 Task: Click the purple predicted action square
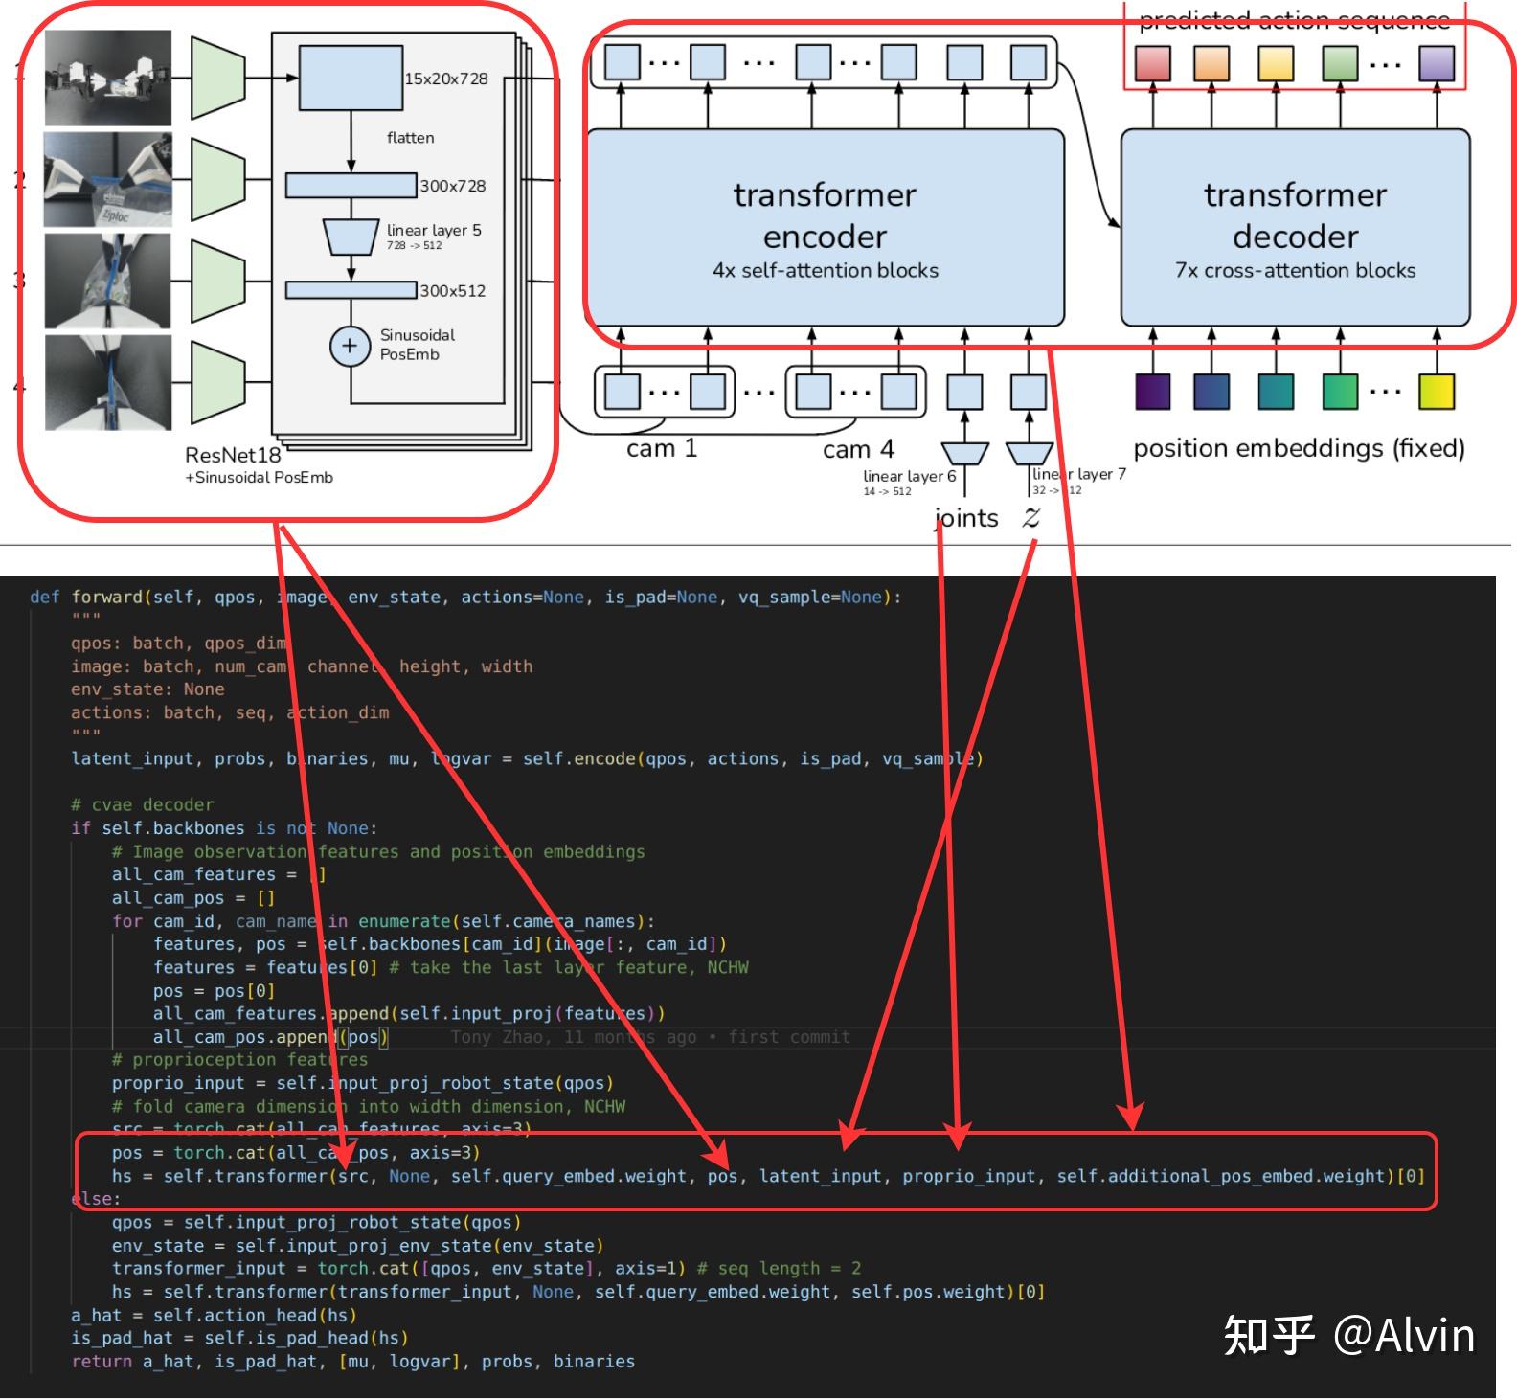(1437, 63)
